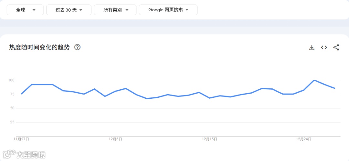Open the 全球 region dropdown

click(x=25, y=10)
